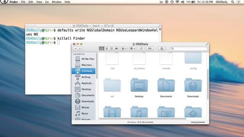Select the .ssh folder icon

pos(112,85)
